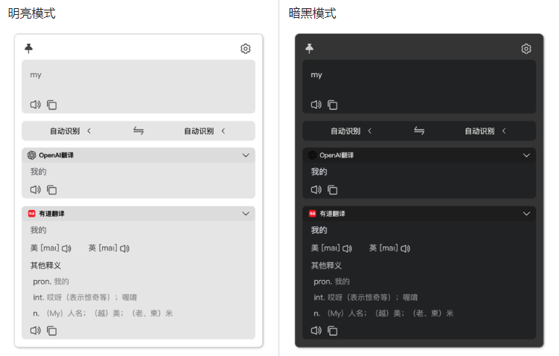This screenshot has height=356, width=560.
Task: Copy OpenAI translation result in light mode
Action: click(x=52, y=190)
